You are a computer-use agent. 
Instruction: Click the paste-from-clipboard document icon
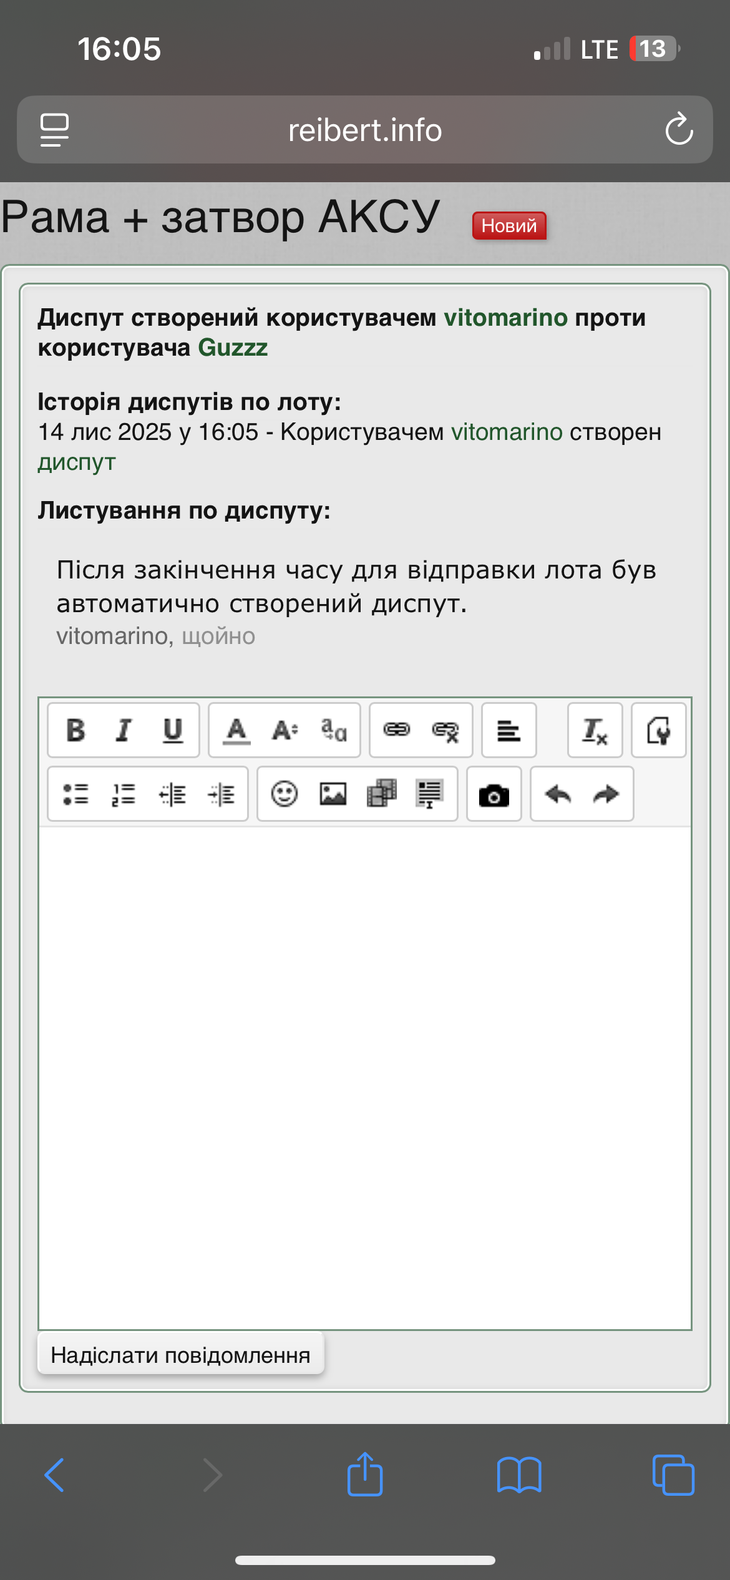(x=658, y=730)
